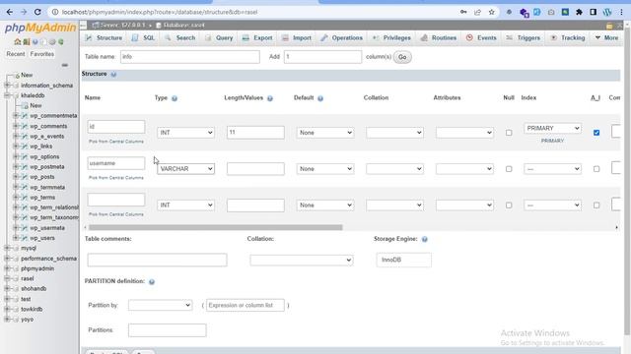Click the horizontal scrollbar under columns
Viewport: 631px width, 354px height.
pos(215,227)
